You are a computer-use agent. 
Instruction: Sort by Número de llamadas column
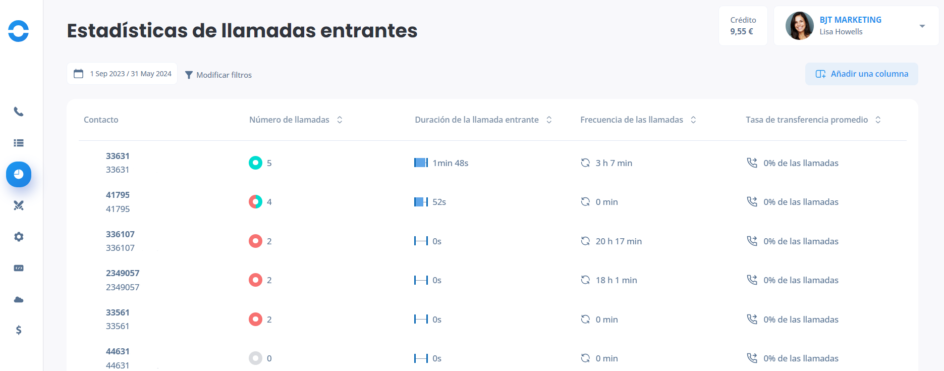(340, 120)
